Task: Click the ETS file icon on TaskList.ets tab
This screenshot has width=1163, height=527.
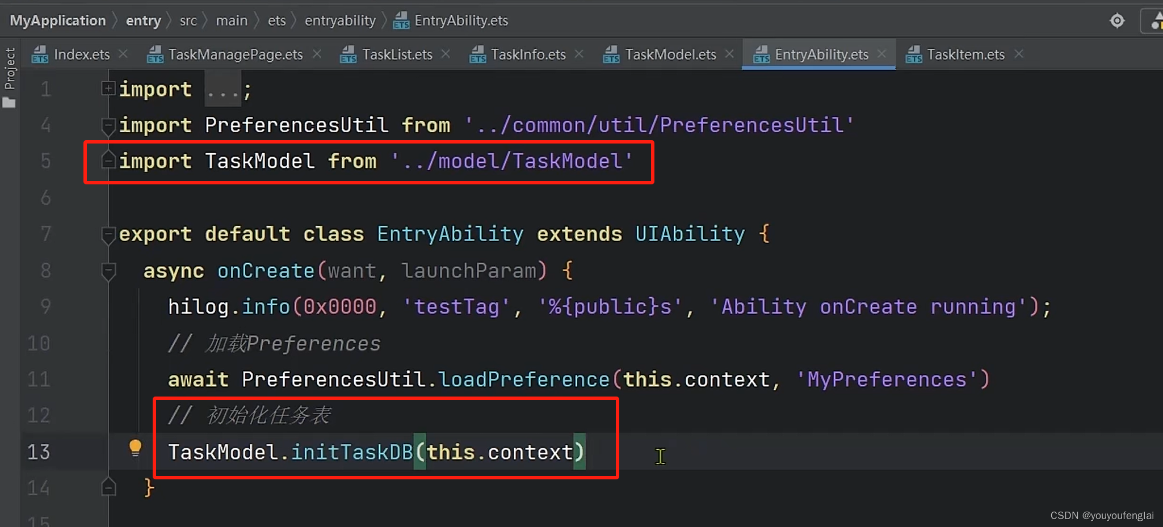Action: pyautogui.click(x=348, y=54)
